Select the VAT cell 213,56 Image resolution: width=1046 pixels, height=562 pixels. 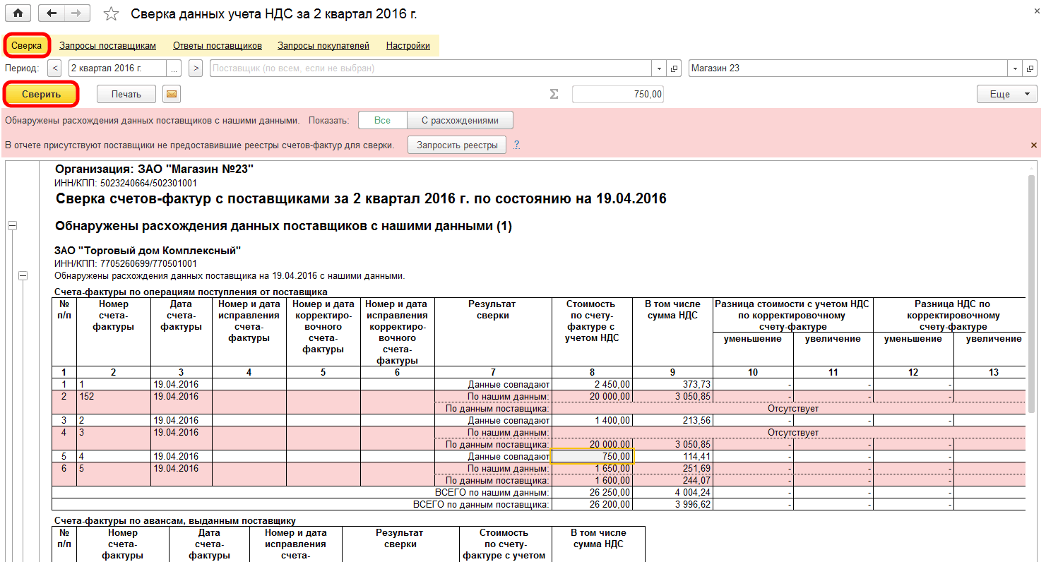coord(672,420)
